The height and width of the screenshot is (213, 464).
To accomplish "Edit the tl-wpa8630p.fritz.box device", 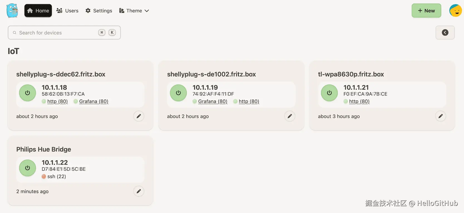I will (440, 116).
